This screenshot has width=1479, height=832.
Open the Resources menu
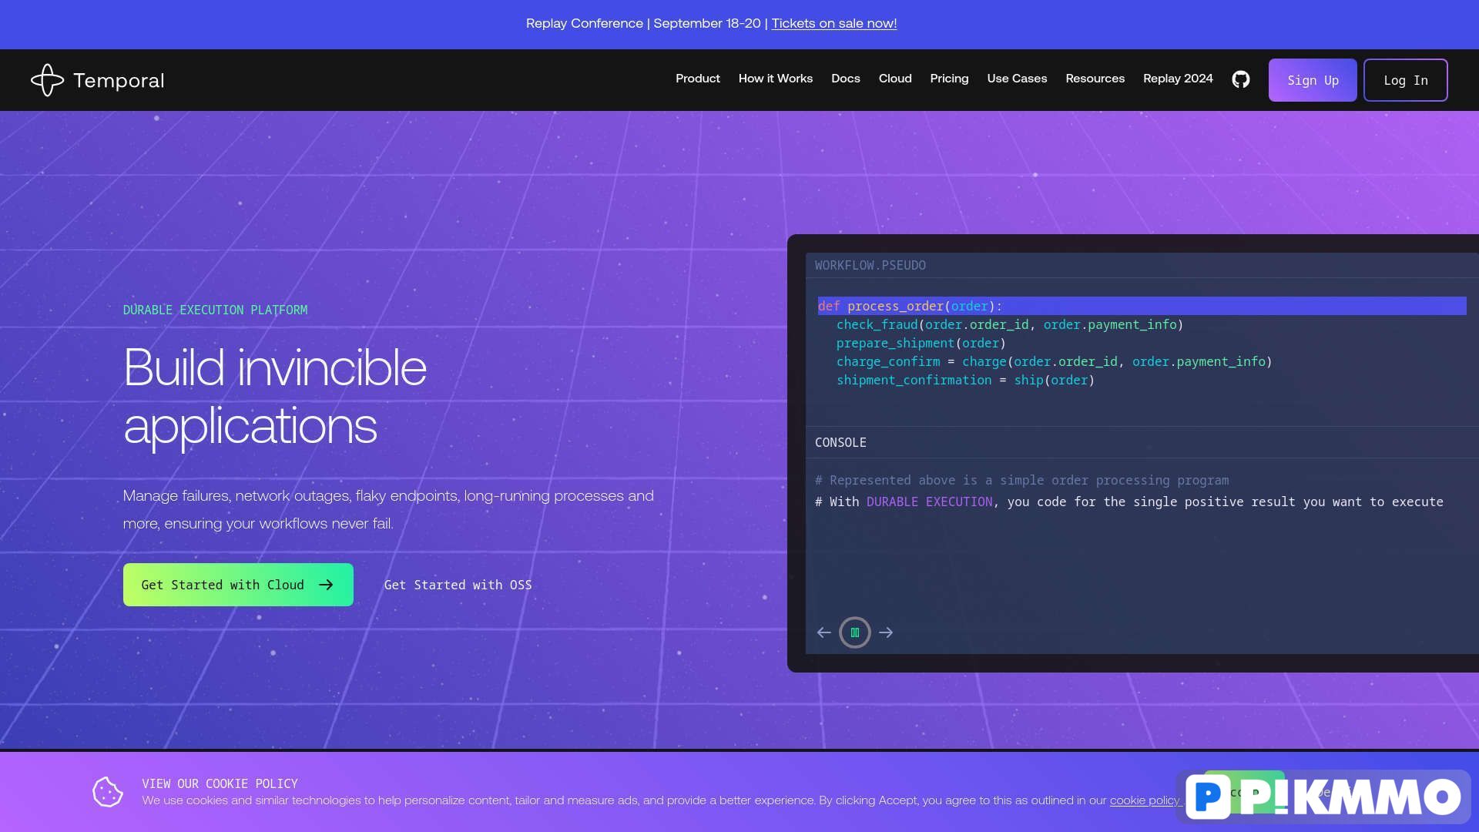point(1095,79)
